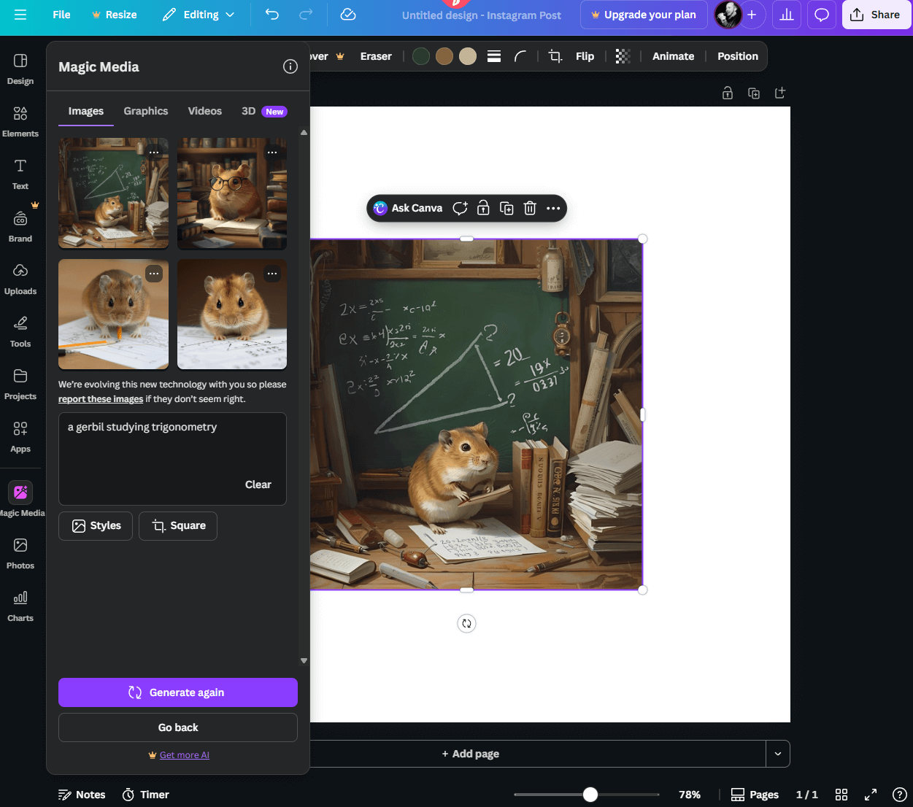Open the transparency control in the toolbar
This screenshot has width=913, height=807.
pyautogui.click(x=623, y=55)
